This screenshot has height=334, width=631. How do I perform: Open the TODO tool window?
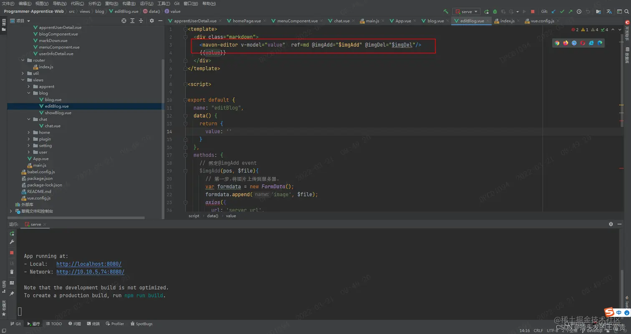54,324
